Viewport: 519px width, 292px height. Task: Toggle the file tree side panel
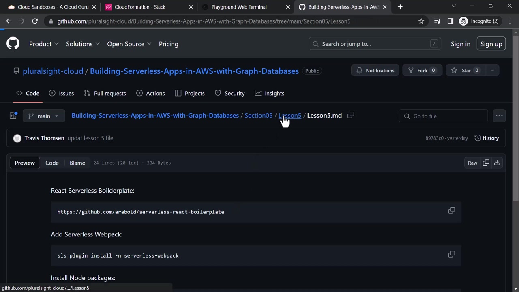[13, 116]
